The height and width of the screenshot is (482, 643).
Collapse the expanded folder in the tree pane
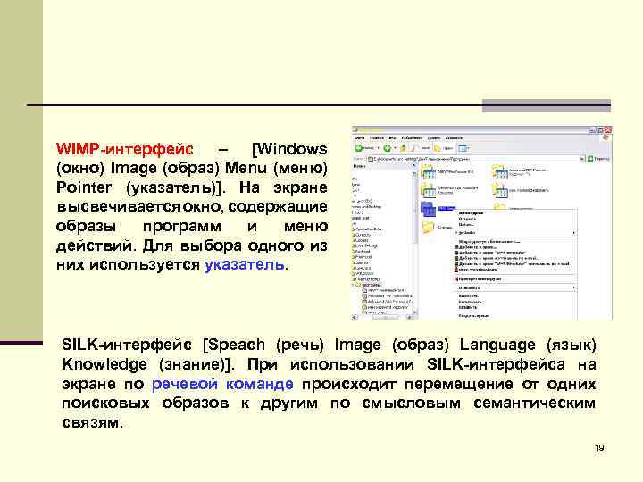(x=354, y=284)
